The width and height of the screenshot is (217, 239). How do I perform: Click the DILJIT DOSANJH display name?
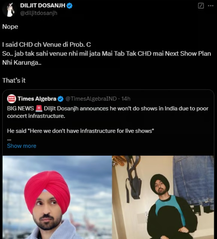click(43, 6)
